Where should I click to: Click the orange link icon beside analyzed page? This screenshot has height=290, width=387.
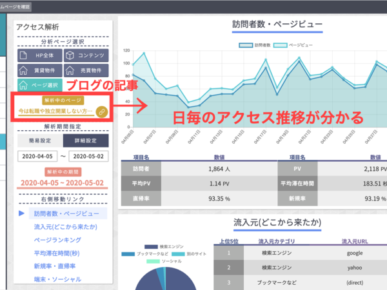click(x=101, y=112)
